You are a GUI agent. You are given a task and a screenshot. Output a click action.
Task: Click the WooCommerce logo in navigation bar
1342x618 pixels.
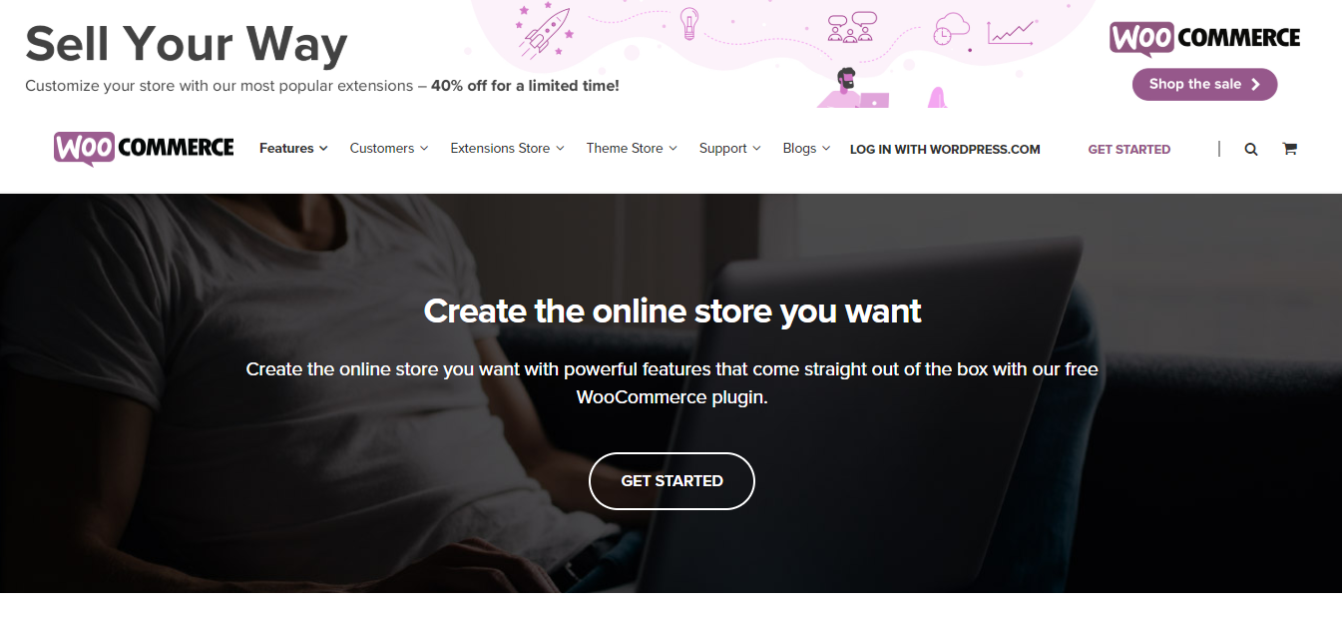(144, 148)
